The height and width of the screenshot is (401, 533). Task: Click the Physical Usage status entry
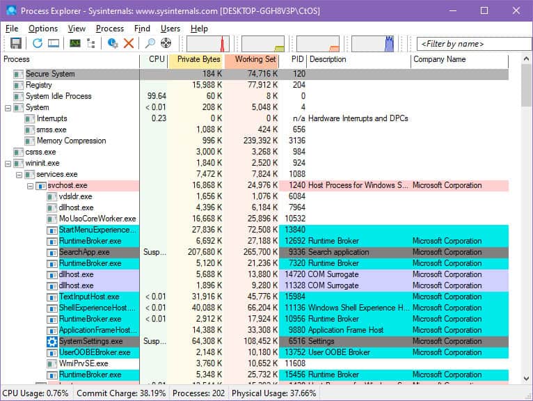(274, 393)
